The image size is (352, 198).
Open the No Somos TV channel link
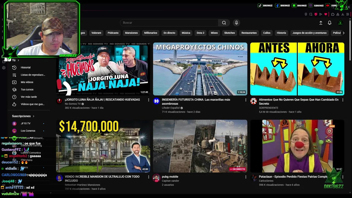pyautogui.click(x=73, y=104)
